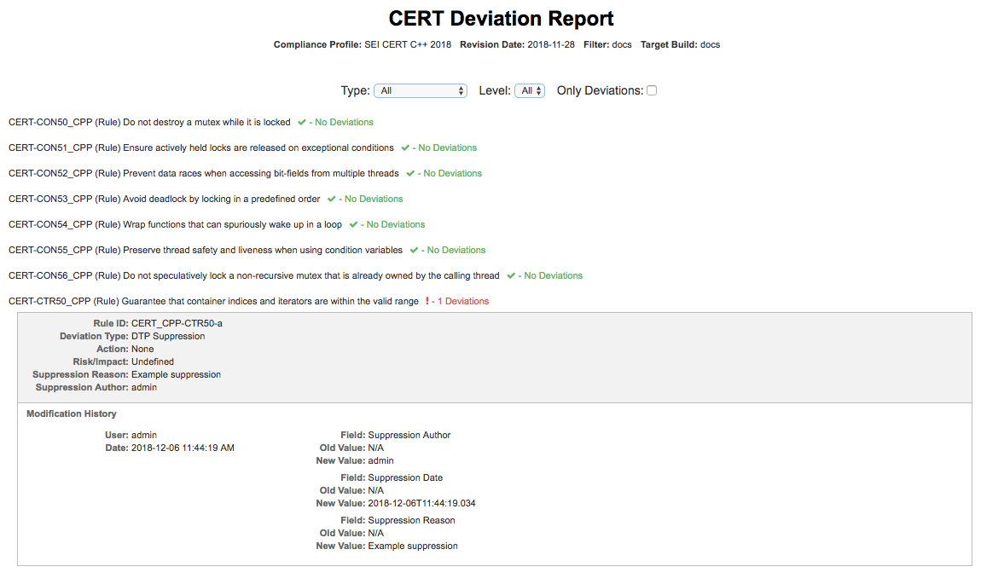Click 'No Deviations' beside CERT-CON53_CPP
981x584 pixels.
[x=374, y=199]
